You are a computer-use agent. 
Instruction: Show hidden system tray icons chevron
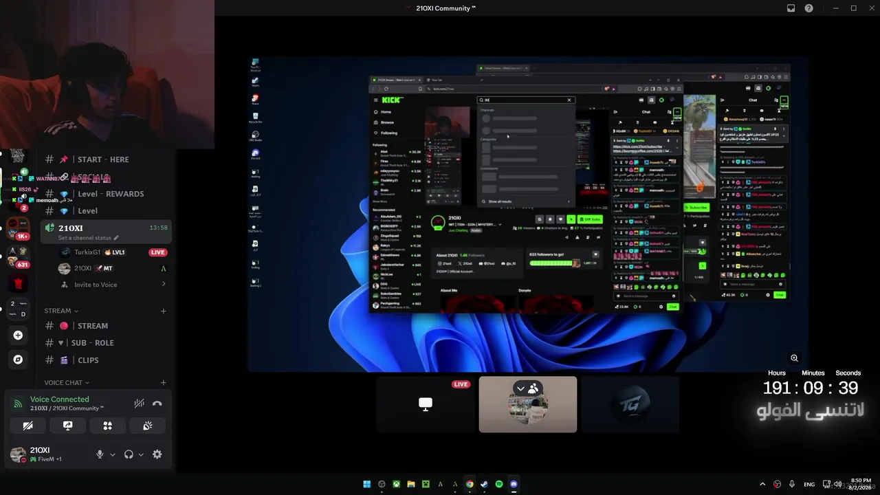(762, 484)
